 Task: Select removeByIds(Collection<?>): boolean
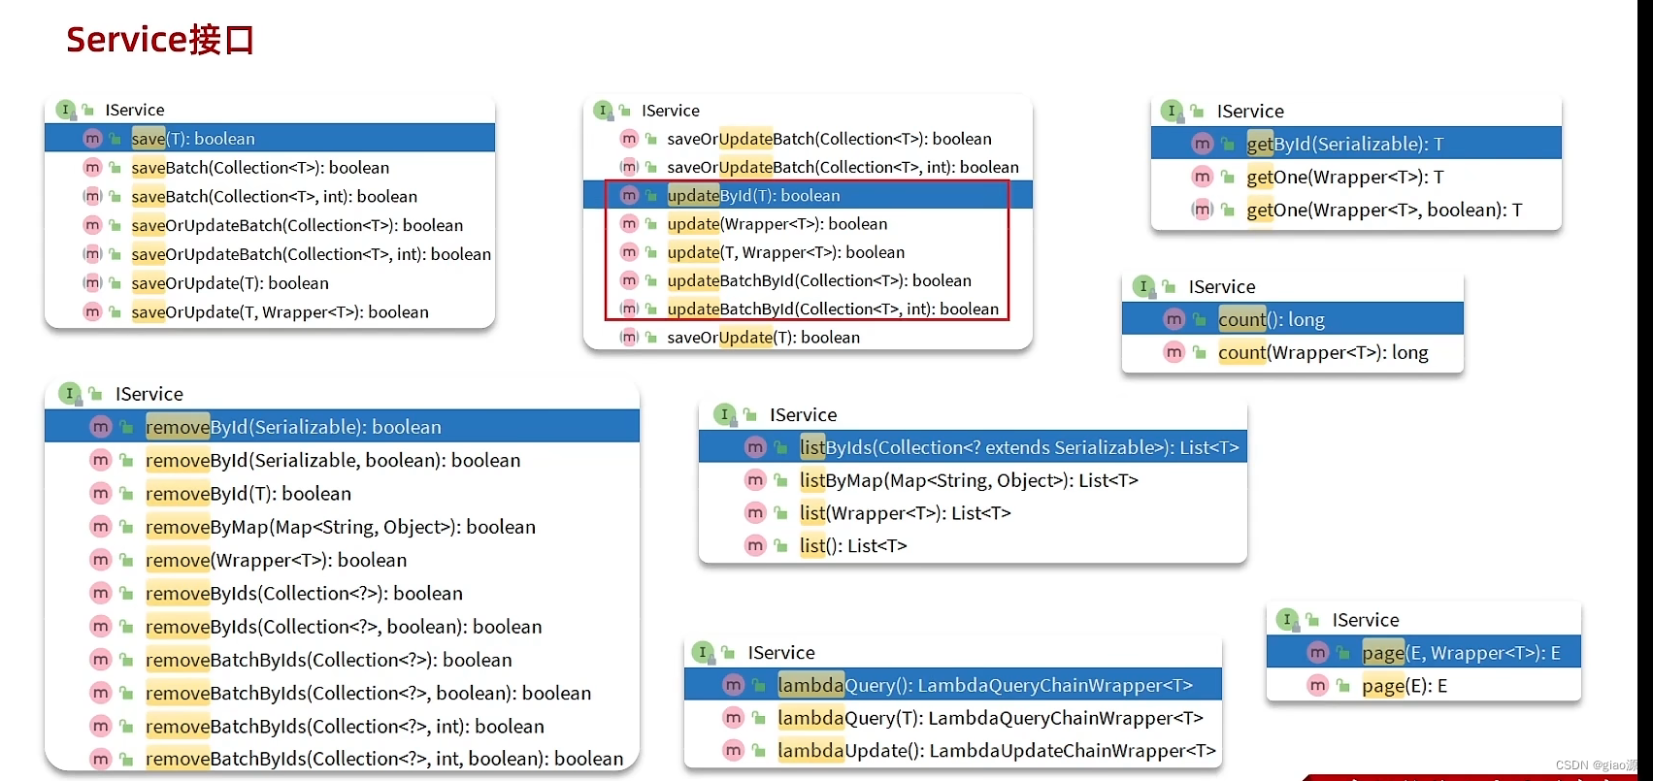pos(304,593)
